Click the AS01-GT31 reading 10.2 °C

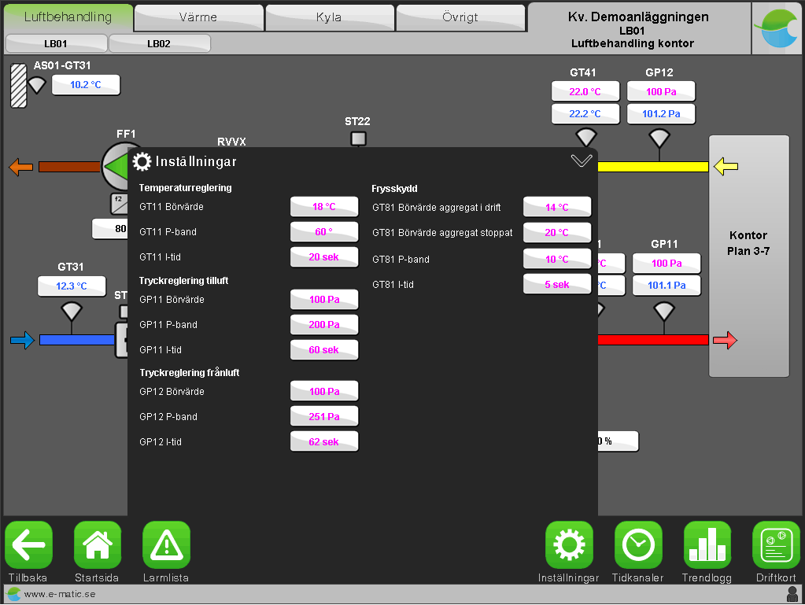click(86, 85)
